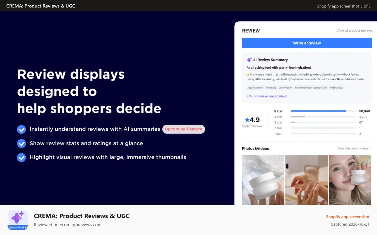Click the AI Review Summary sparkle icon

(x=249, y=60)
